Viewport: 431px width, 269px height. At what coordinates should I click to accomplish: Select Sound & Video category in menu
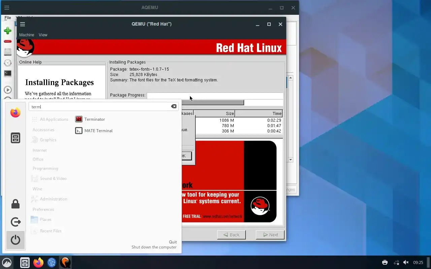click(49, 179)
